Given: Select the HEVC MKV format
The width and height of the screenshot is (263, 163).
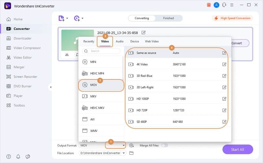Looking at the screenshot, I should 101,108.
